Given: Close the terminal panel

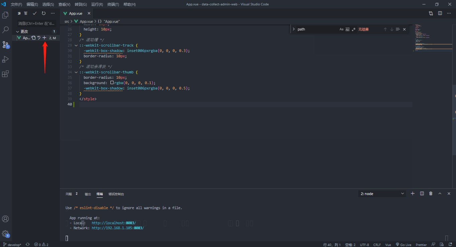Looking at the screenshot, I should coord(449,194).
